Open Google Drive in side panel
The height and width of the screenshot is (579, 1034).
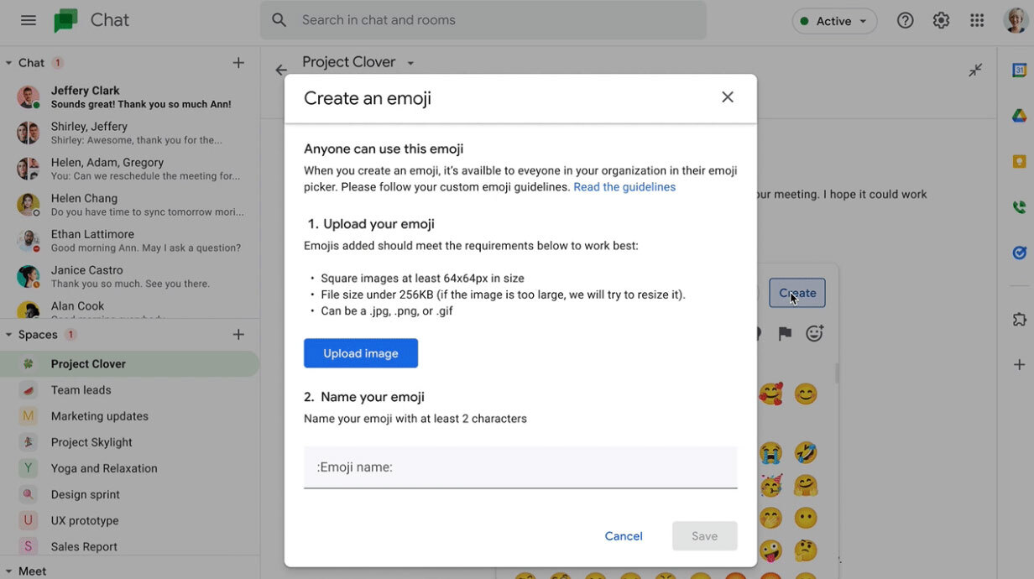coord(1019,116)
